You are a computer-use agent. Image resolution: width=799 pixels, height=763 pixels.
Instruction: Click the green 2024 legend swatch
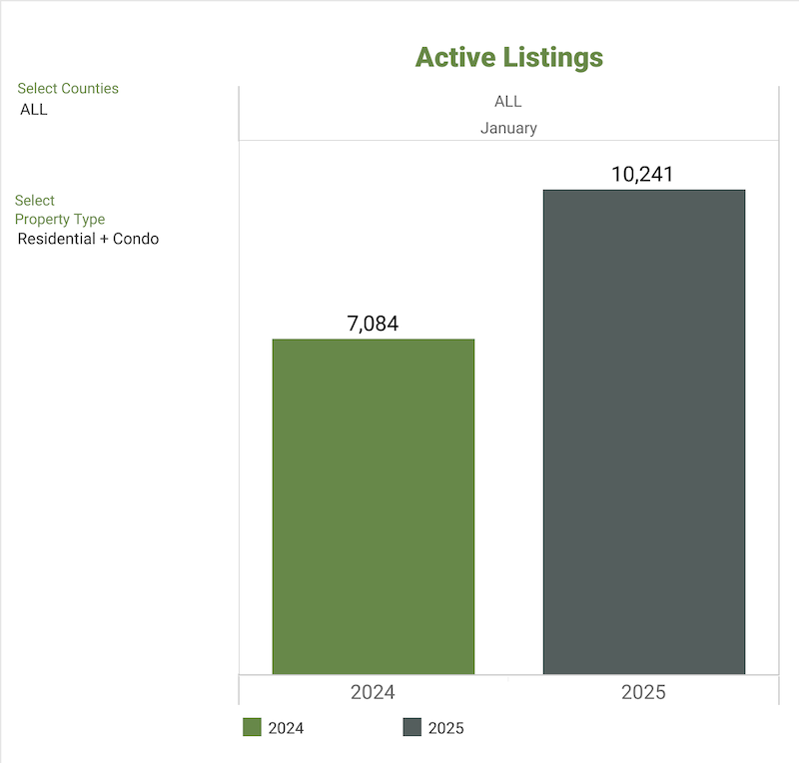[252, 728]
